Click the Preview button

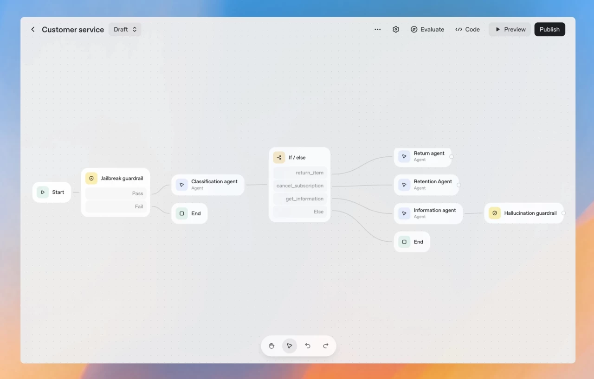coord(510,29)
